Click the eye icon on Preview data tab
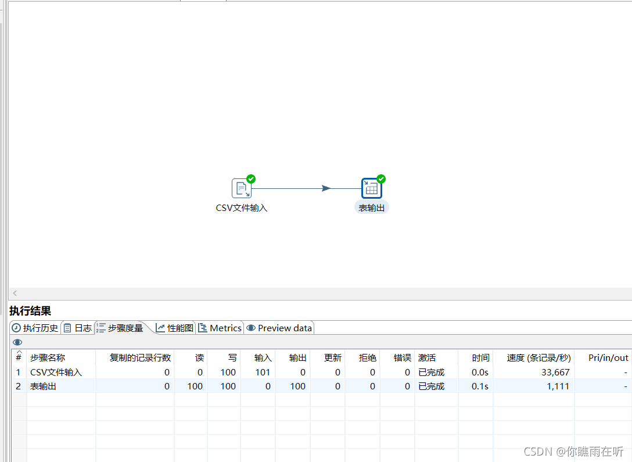632x462 pixels. pyautogui.click(x=252, y=327)
